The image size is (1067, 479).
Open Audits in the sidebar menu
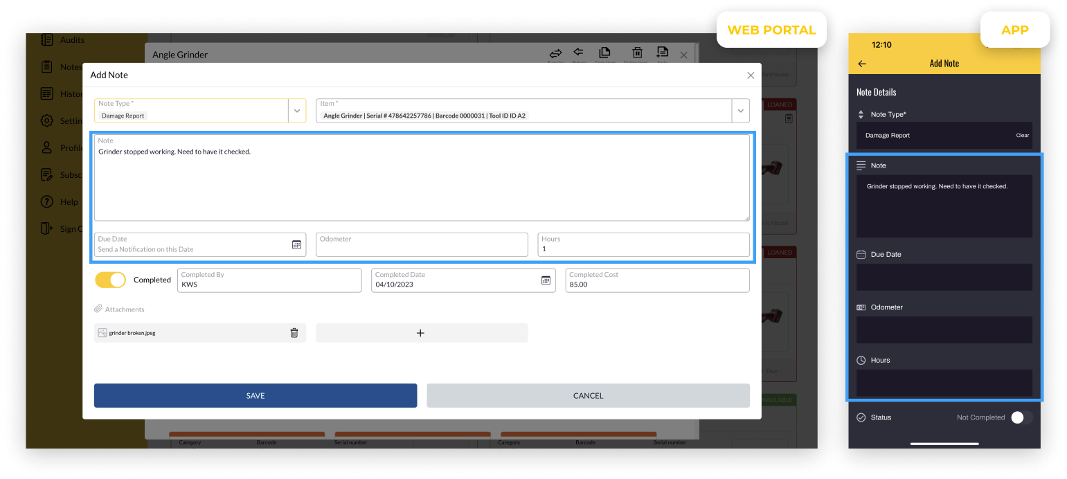(x=71, y=40)
